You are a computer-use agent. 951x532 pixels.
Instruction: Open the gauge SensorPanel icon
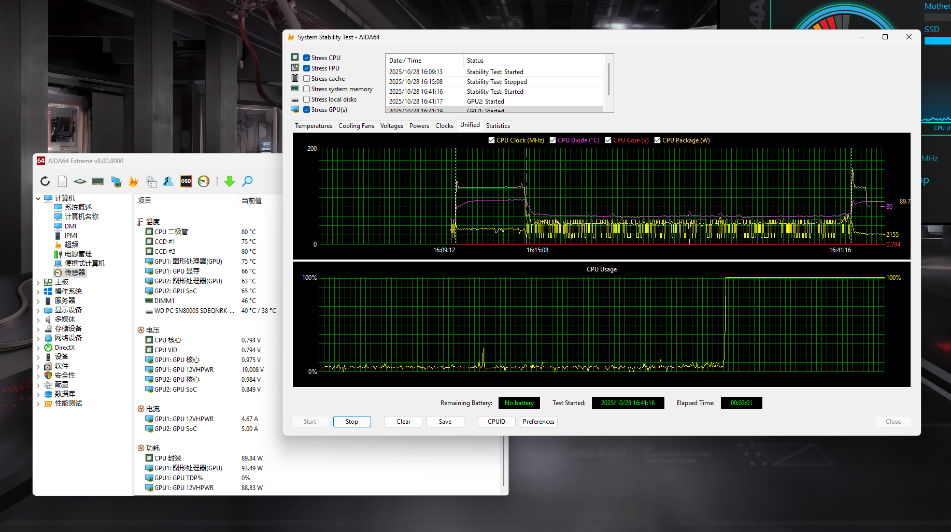pos(204,181)
